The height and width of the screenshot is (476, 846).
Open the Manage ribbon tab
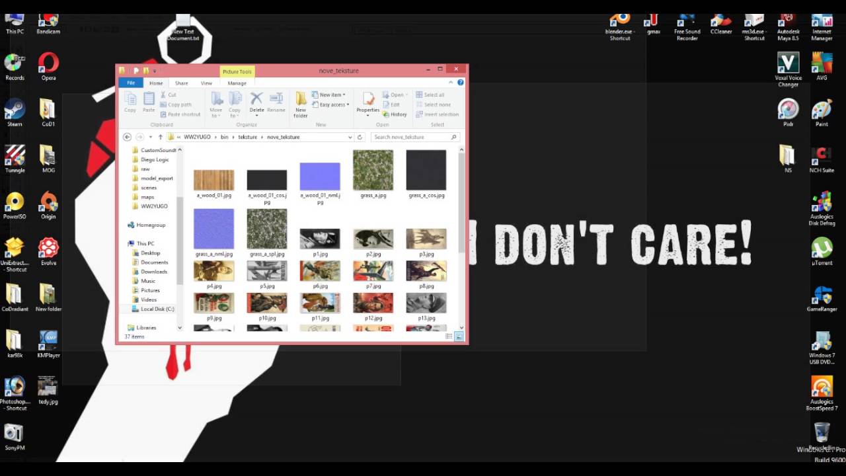click(x=237, y=83)
